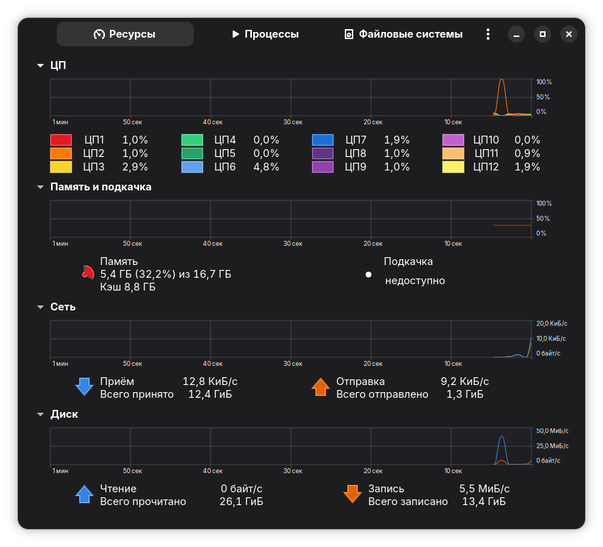
Task: Collapse the Сеть section
Action: 40,307
